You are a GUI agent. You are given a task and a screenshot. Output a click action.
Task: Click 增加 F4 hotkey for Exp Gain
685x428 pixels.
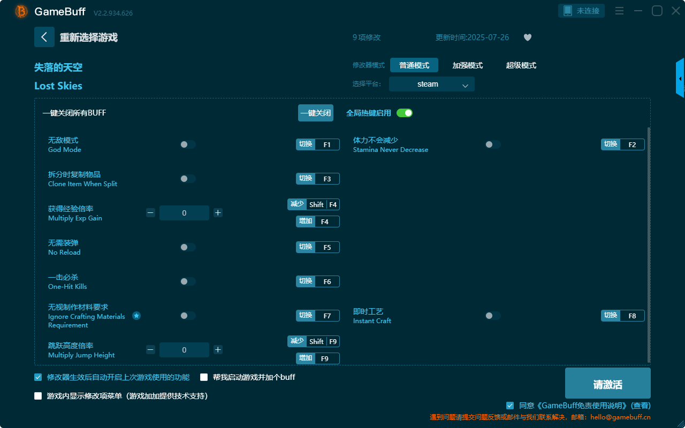click(x=318, y=221)
